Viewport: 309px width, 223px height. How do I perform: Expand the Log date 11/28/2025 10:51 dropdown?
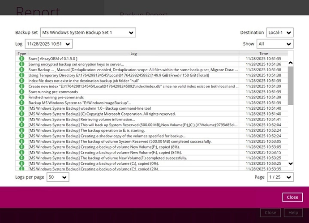(49, 44)
